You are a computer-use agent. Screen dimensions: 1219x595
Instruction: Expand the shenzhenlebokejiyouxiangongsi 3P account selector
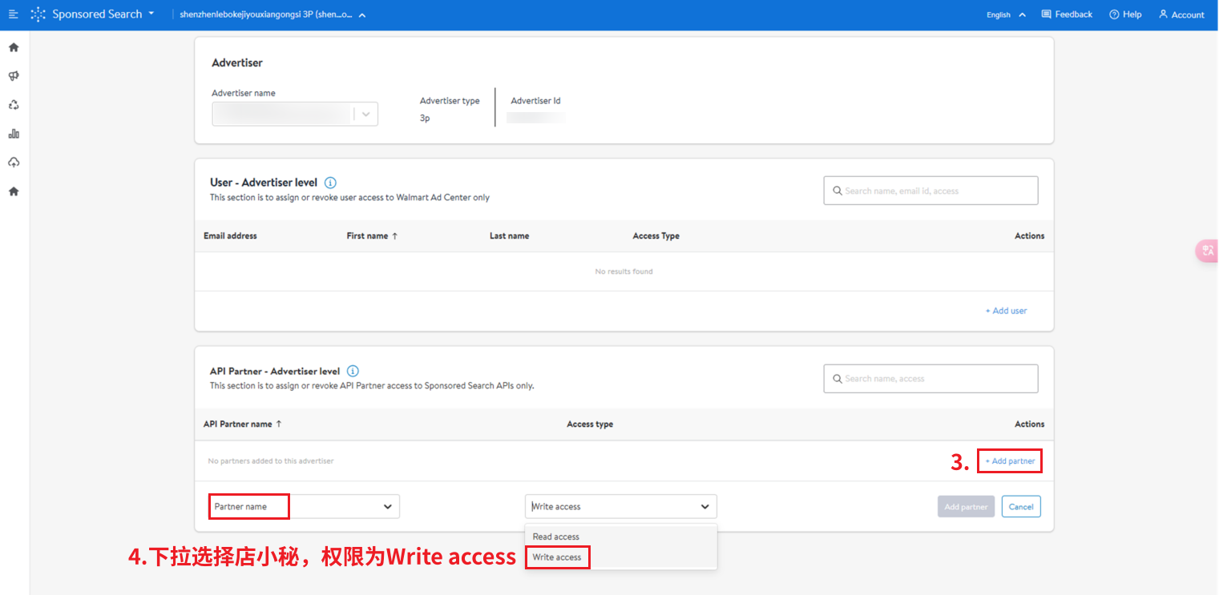(272, 14)
